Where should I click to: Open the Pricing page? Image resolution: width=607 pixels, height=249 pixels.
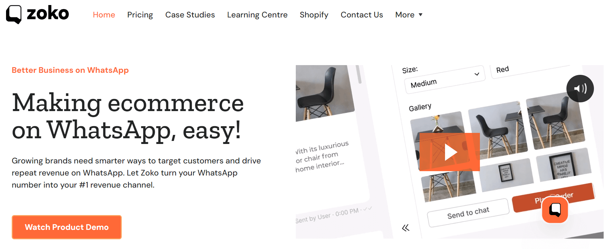pos(140,15)
